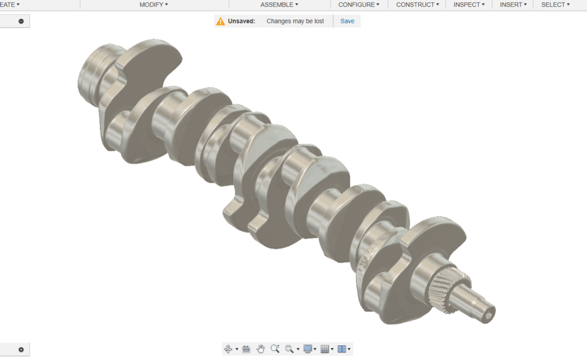This screenshot has width=587, height=359.
Task: Activate the Look At tool
Action: pyautogui.click(x=246, y=349)
